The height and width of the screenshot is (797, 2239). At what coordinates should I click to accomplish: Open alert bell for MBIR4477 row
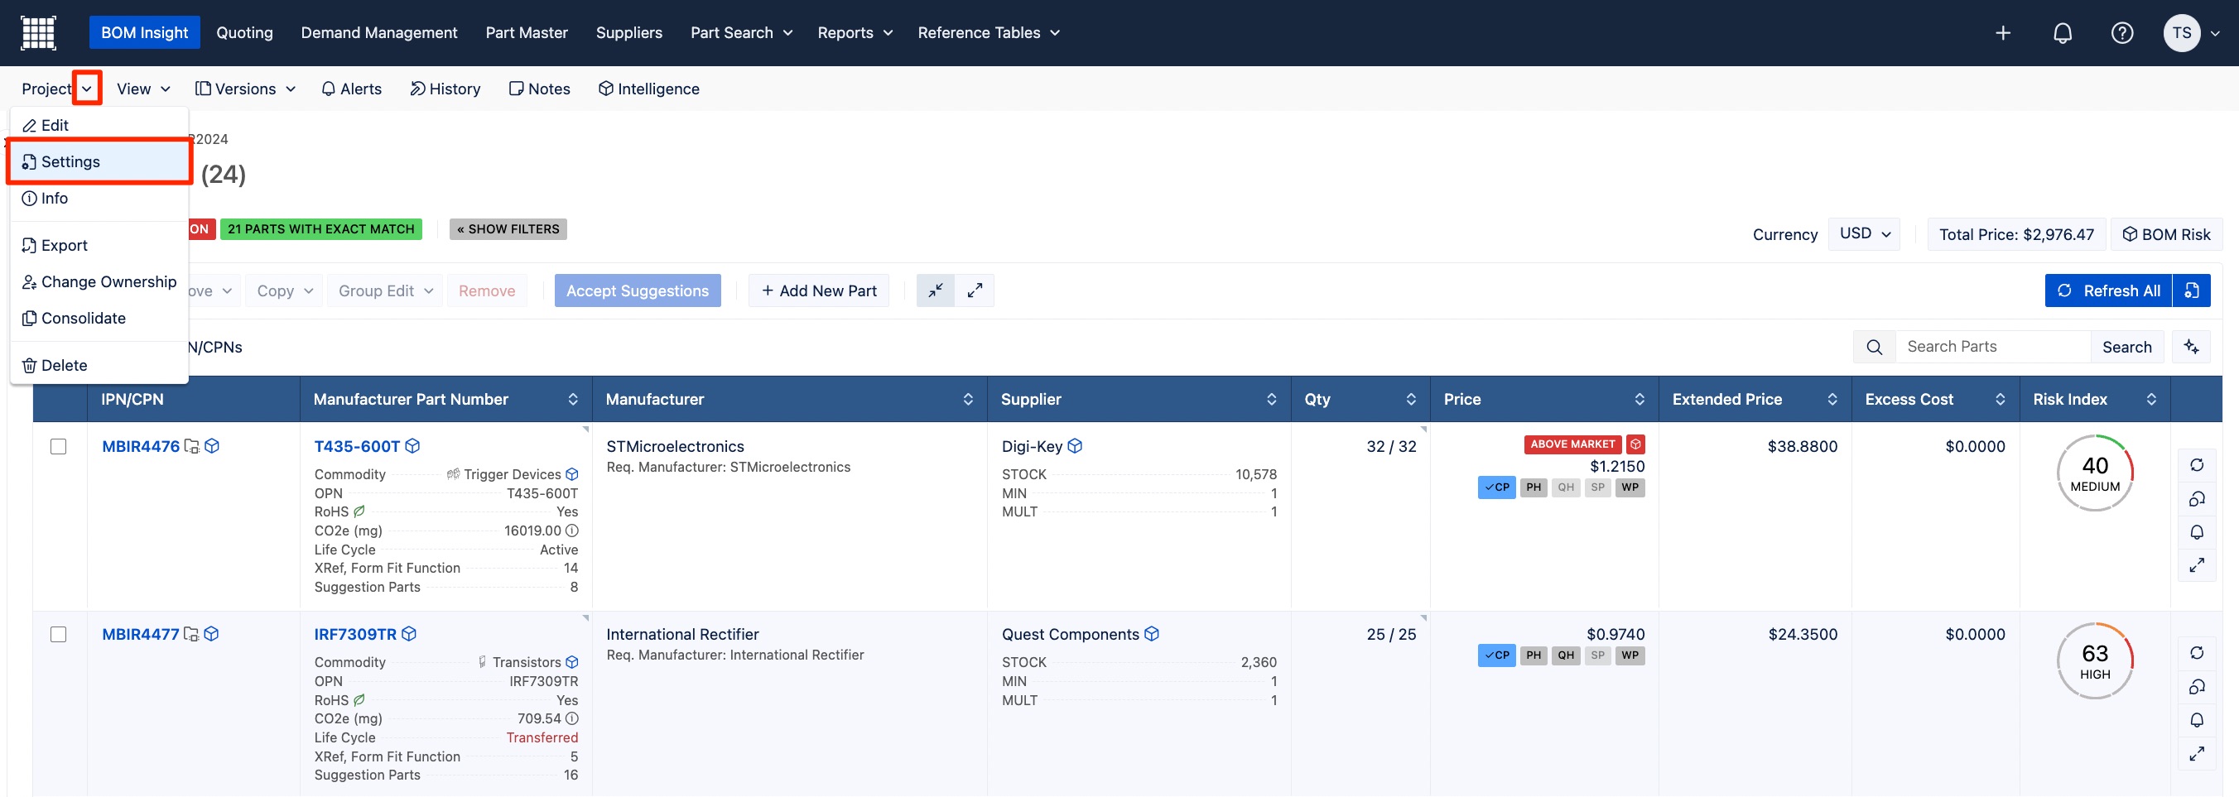(x=2197, y=720)
